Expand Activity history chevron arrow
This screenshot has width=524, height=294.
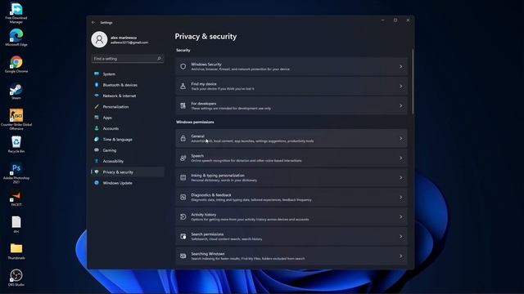pyautogui.click(x=400, y=217)
